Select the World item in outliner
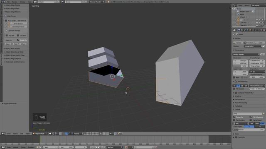Screen dimensions: 266x149 [242, 14]
